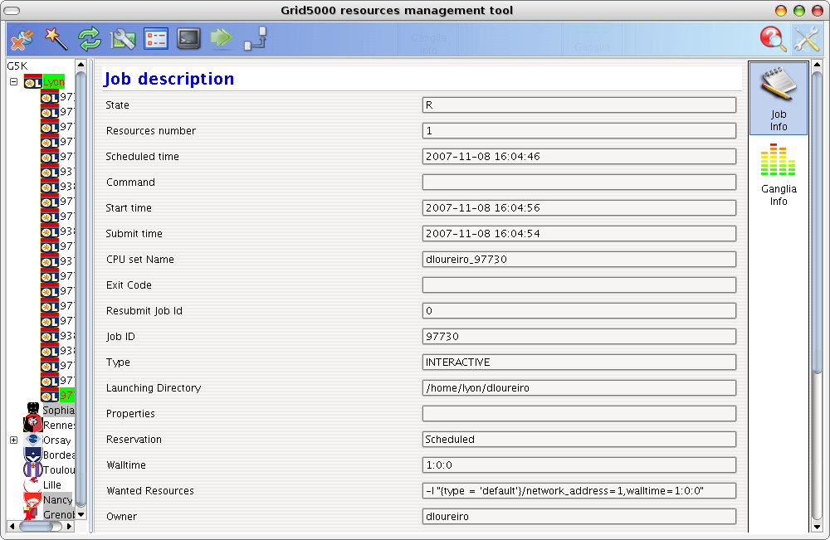830x540 pixels.
Task: Click tree horizontal scrollbar left arrow
Action: (12, 526)
